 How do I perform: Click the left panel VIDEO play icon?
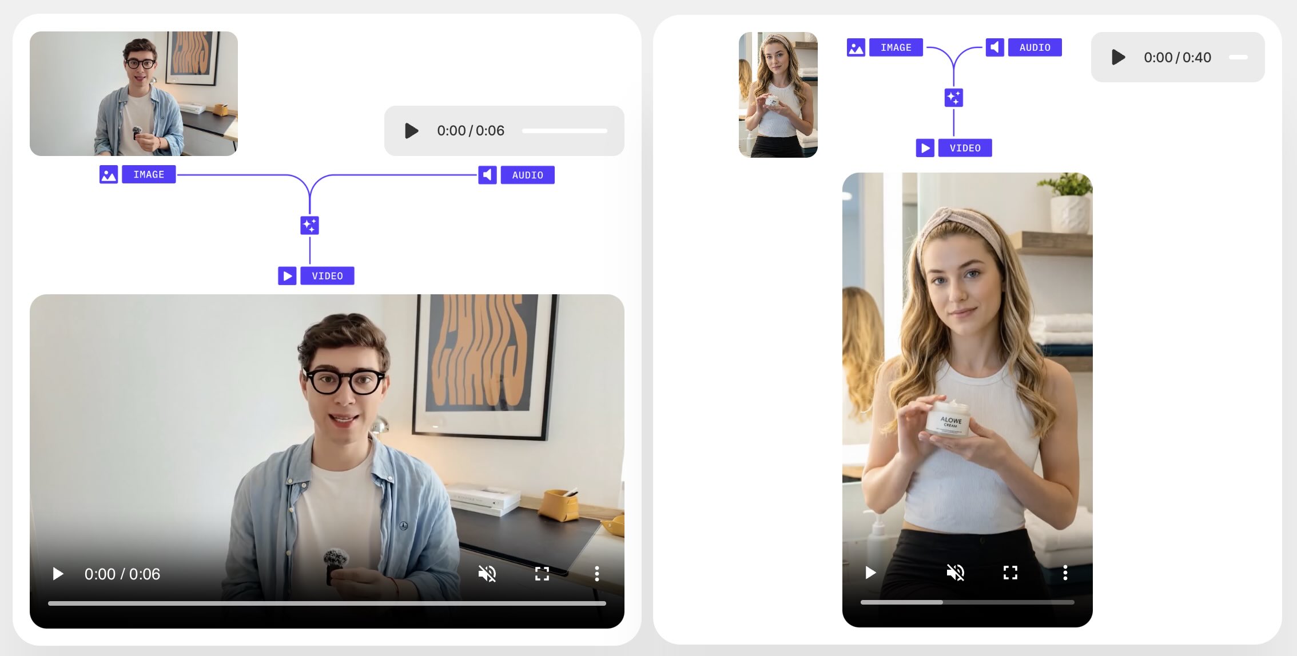tap(287, 276)
